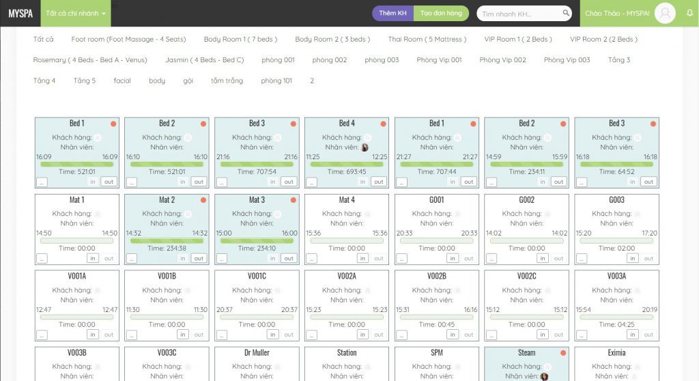This screenshot has height=381, width=699.
Task: Filter by Body Room 2 (3 beds)
Action: pyautogui.click(x=332, y=39)
